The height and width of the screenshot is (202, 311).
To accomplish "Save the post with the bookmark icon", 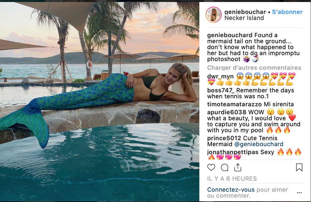I will pos(299,167).
